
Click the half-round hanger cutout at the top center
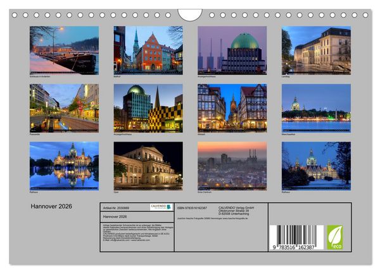(190, 15)
